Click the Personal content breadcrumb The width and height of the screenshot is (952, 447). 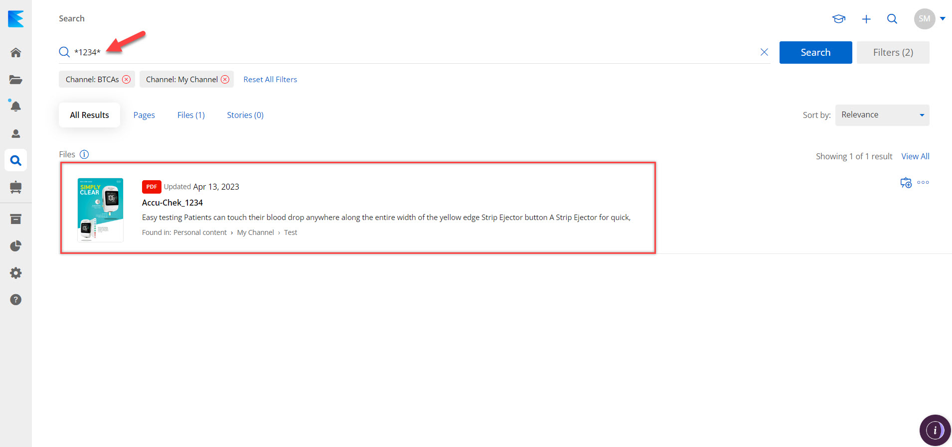(200, 232)
